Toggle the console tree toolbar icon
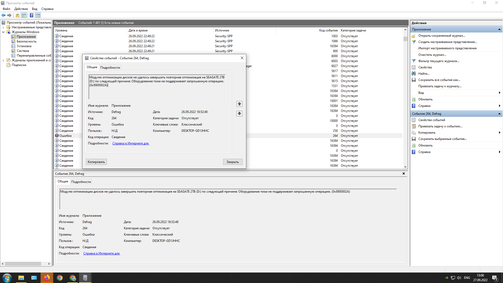 pos(24,15)
